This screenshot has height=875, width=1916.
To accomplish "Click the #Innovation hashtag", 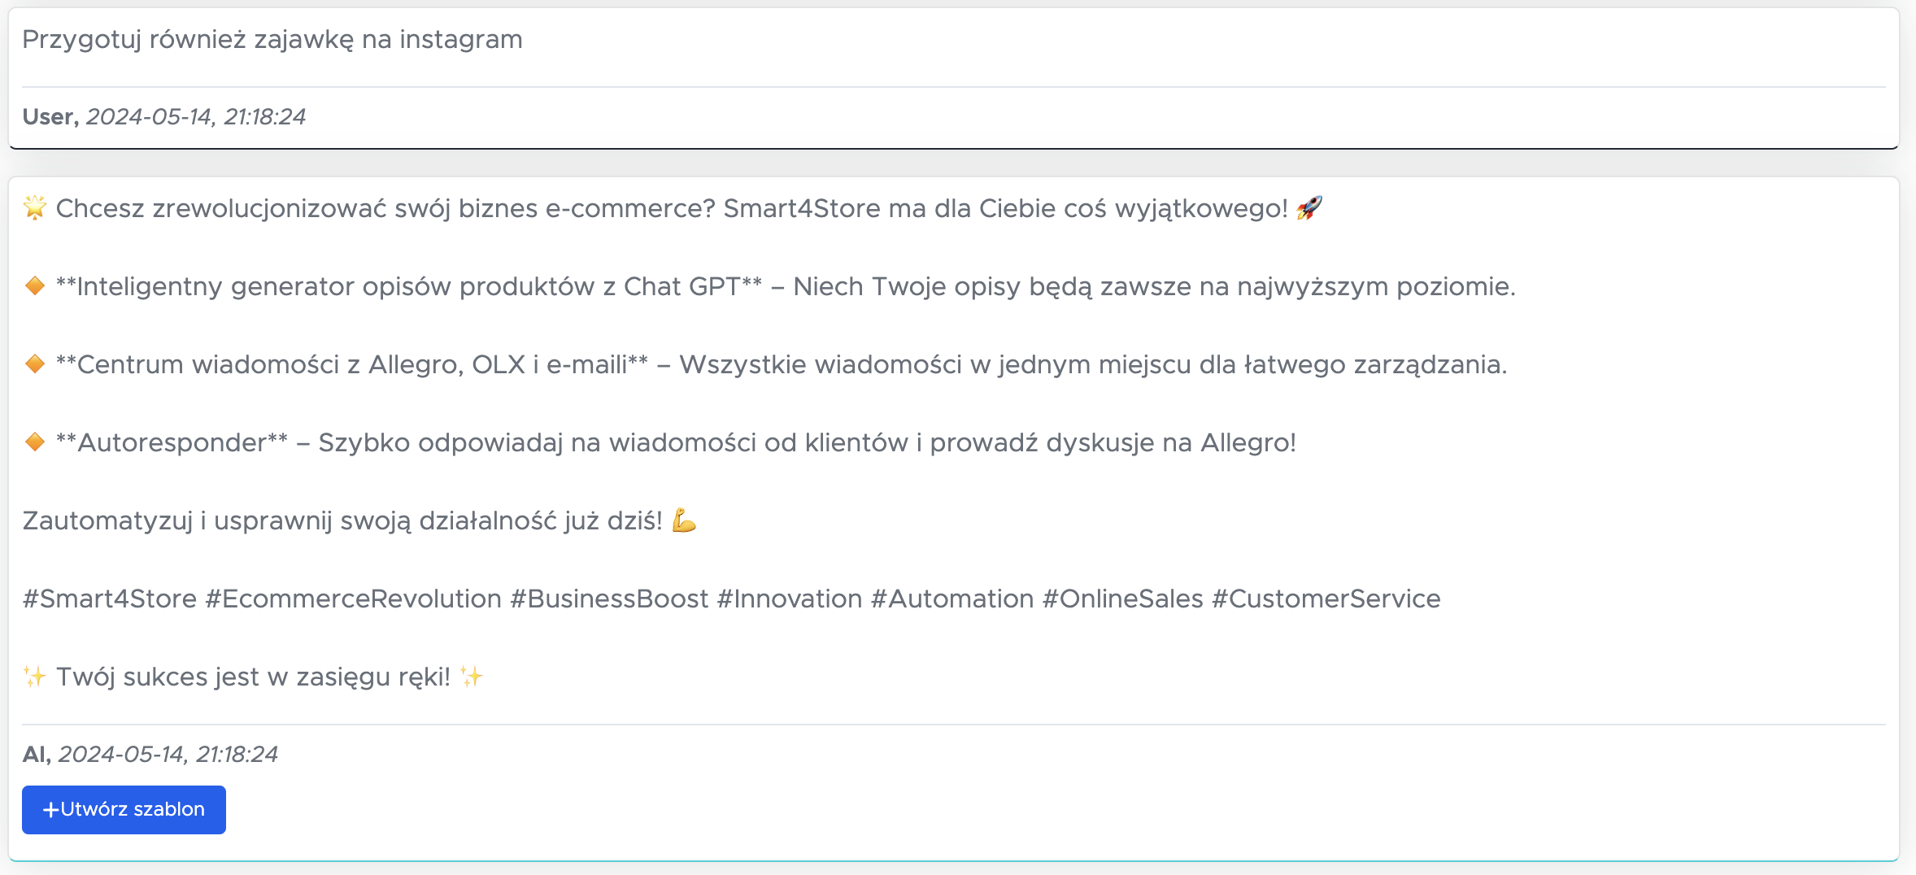I will pos(790,599).
